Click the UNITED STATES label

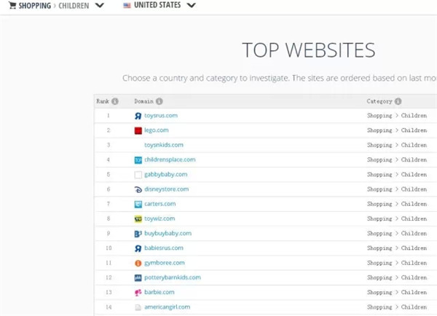pyautogui.click(x=157, y=5)
